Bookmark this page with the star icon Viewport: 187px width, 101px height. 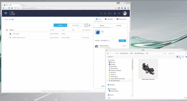click(112, 8)
